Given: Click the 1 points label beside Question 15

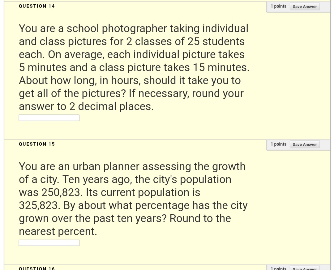Looking at the screenshot, I should pos(278,144).
